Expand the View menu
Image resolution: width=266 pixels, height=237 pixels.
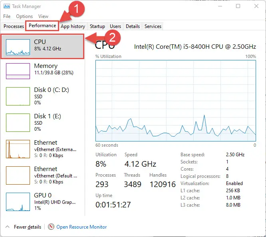click(43, 16)
